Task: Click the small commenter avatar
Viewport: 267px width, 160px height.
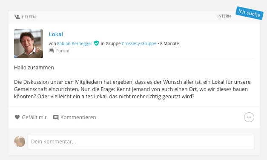Action: 20,141
